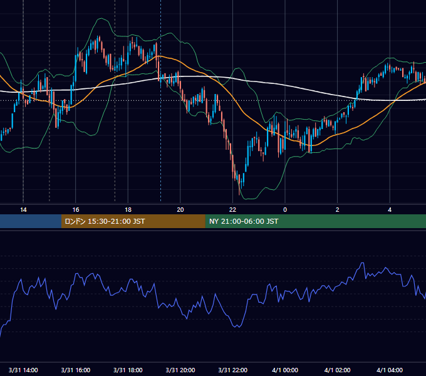This screenshot has width=426, height=376.
Task: Click the NY 21:00-06:00 JST session bar
Action: [315, 221]
